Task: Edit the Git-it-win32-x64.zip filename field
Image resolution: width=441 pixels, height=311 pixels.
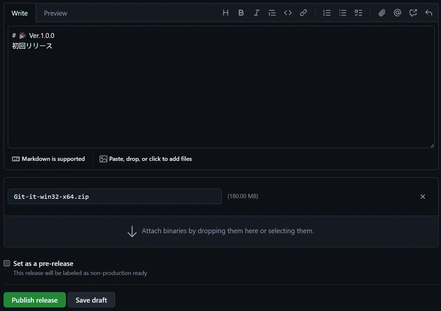Action: (115, 196)
